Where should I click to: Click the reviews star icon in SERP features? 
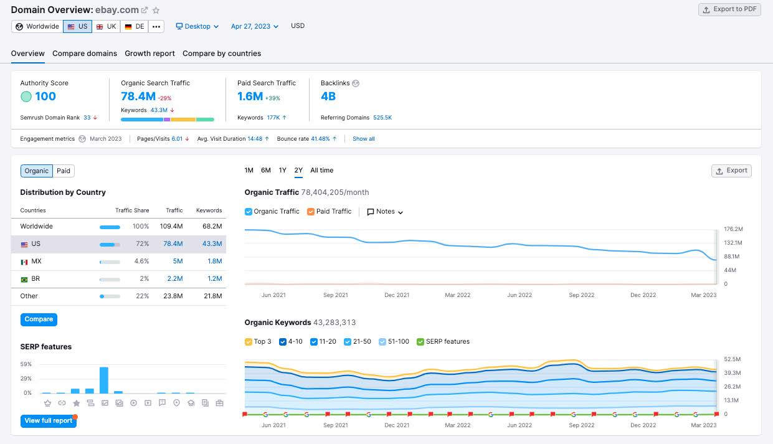[76, 403]
